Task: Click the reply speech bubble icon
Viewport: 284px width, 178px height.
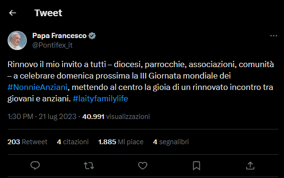Action: 35,166
